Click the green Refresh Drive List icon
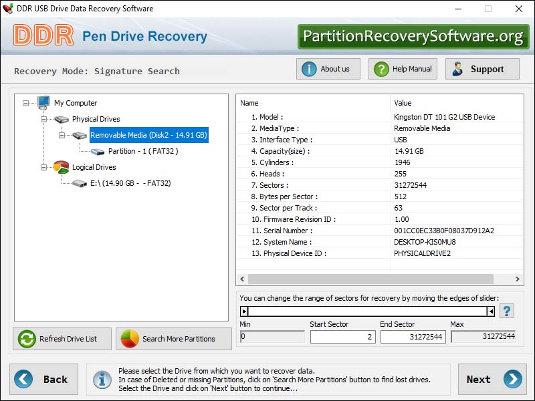535x401 pixels. click(x=27, y=339)
